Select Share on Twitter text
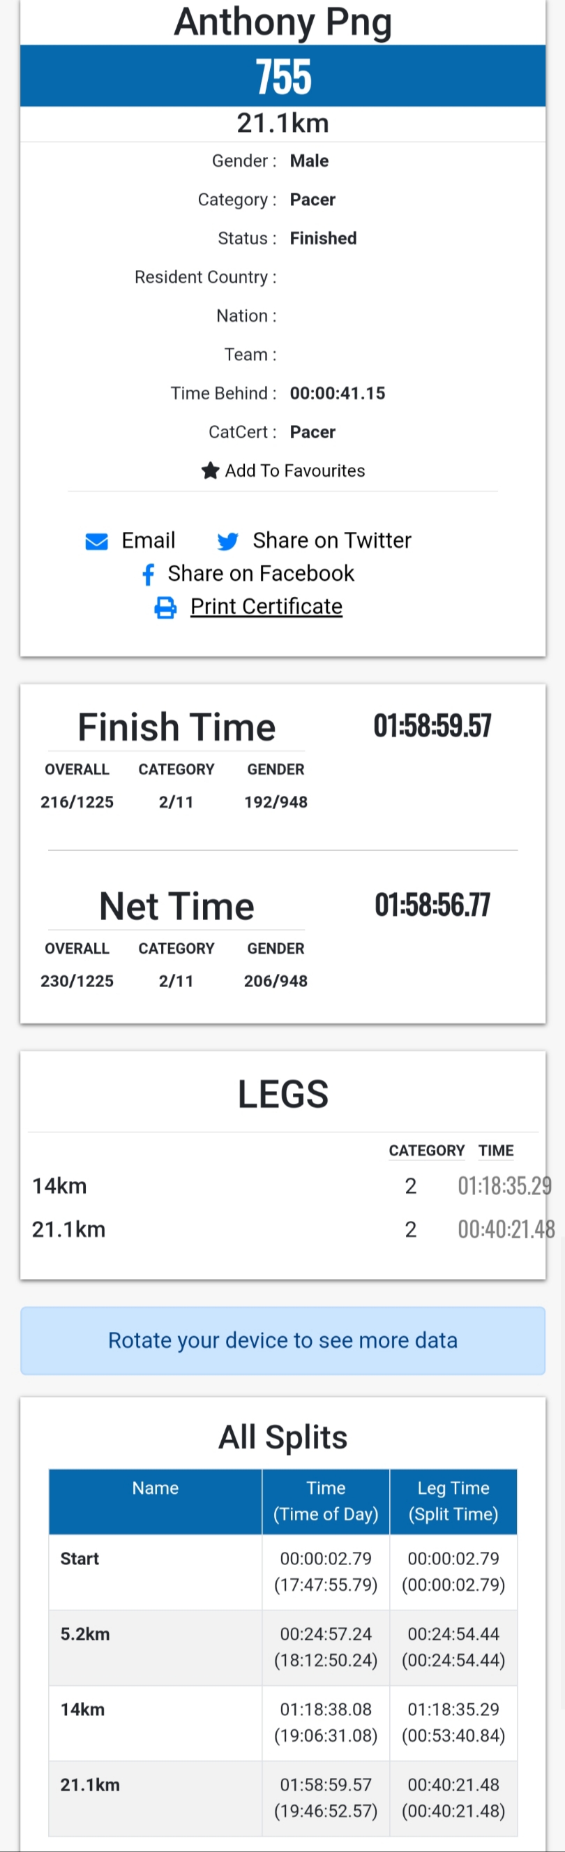Viewport: 565px width, 1852px height. click(x=332, y=540)
